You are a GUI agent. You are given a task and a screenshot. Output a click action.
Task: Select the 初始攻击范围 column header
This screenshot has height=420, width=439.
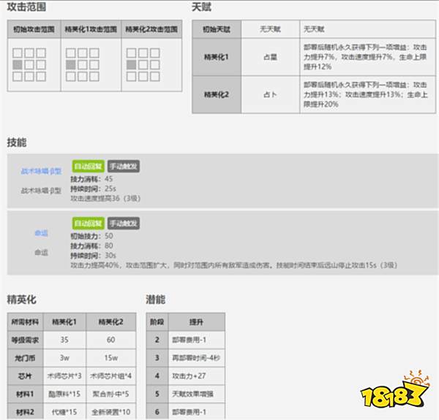[x=34, y=31]
